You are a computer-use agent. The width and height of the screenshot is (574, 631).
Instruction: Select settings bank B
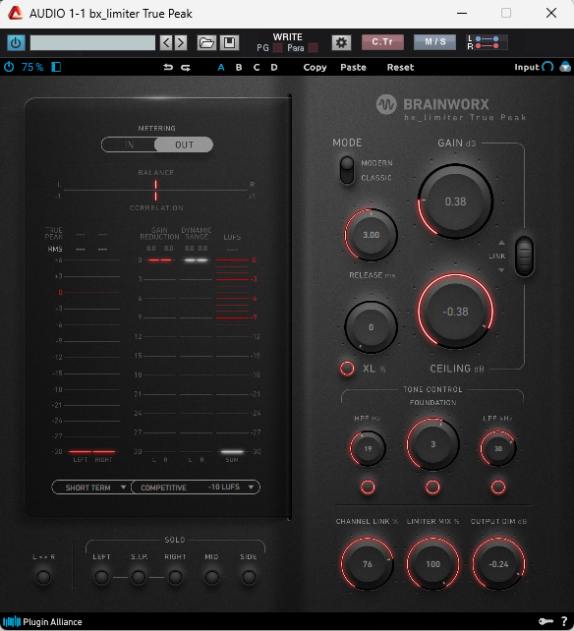(x=239, y=67)
